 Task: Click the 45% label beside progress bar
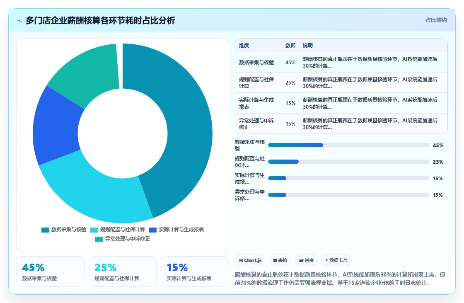click(x=438, y=145)
